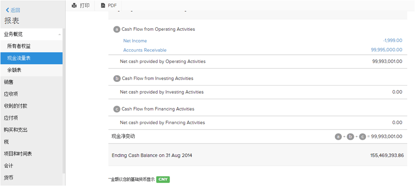The height and width of the screenshot is (186, 415).
Task: Collapse the 业务概览 section arrow
Action: coord(60,34)
